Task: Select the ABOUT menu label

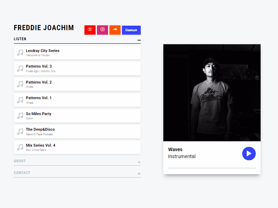Action: tap(20, 161)
